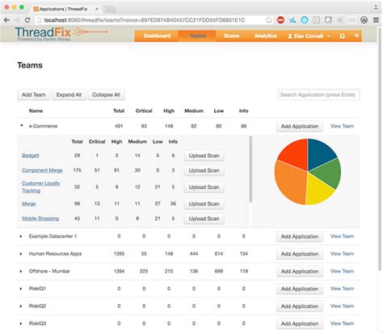Bookmark page with the star icon
The width and height of the screenshot is (383, 333).
tap(268, 20)
